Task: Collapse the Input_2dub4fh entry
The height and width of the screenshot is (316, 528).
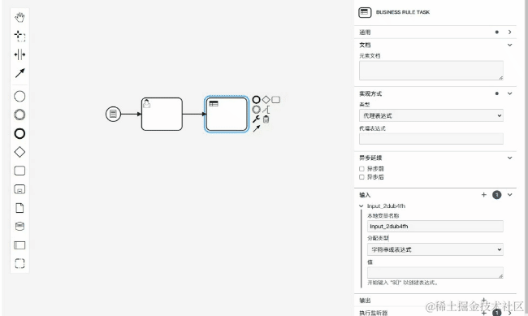Action: click(x=361, y=206)
